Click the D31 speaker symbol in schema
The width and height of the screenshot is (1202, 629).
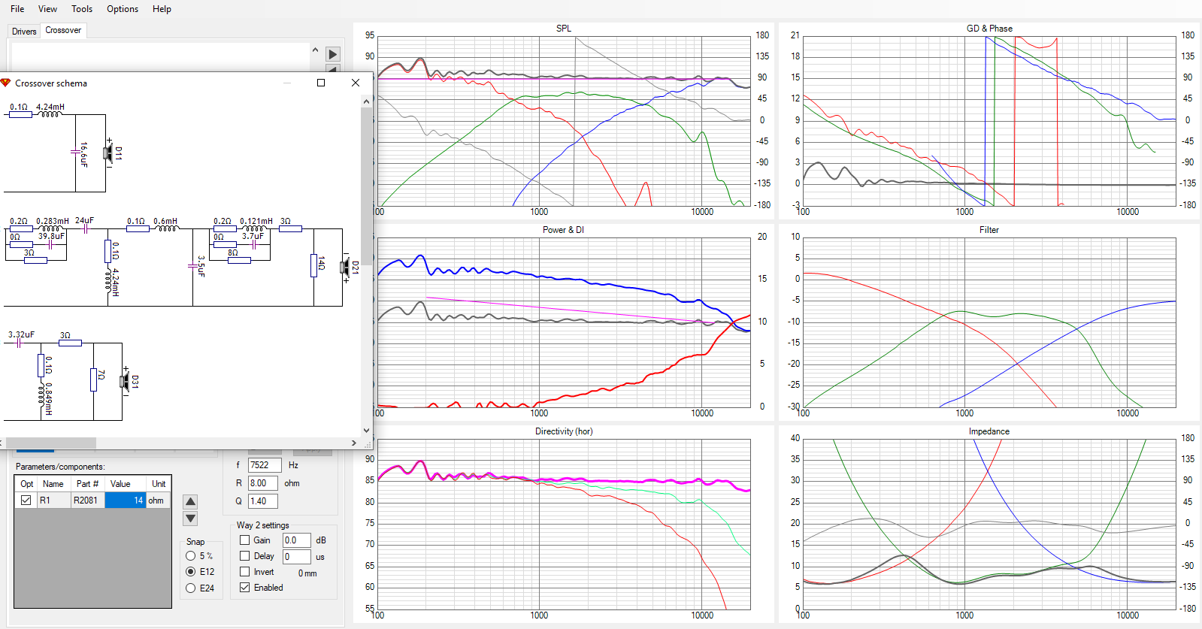coord(126,382)
